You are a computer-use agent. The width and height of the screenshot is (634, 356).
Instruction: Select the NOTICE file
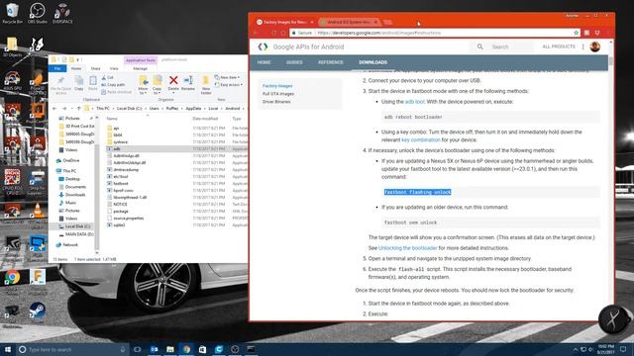tap(120, 205)
